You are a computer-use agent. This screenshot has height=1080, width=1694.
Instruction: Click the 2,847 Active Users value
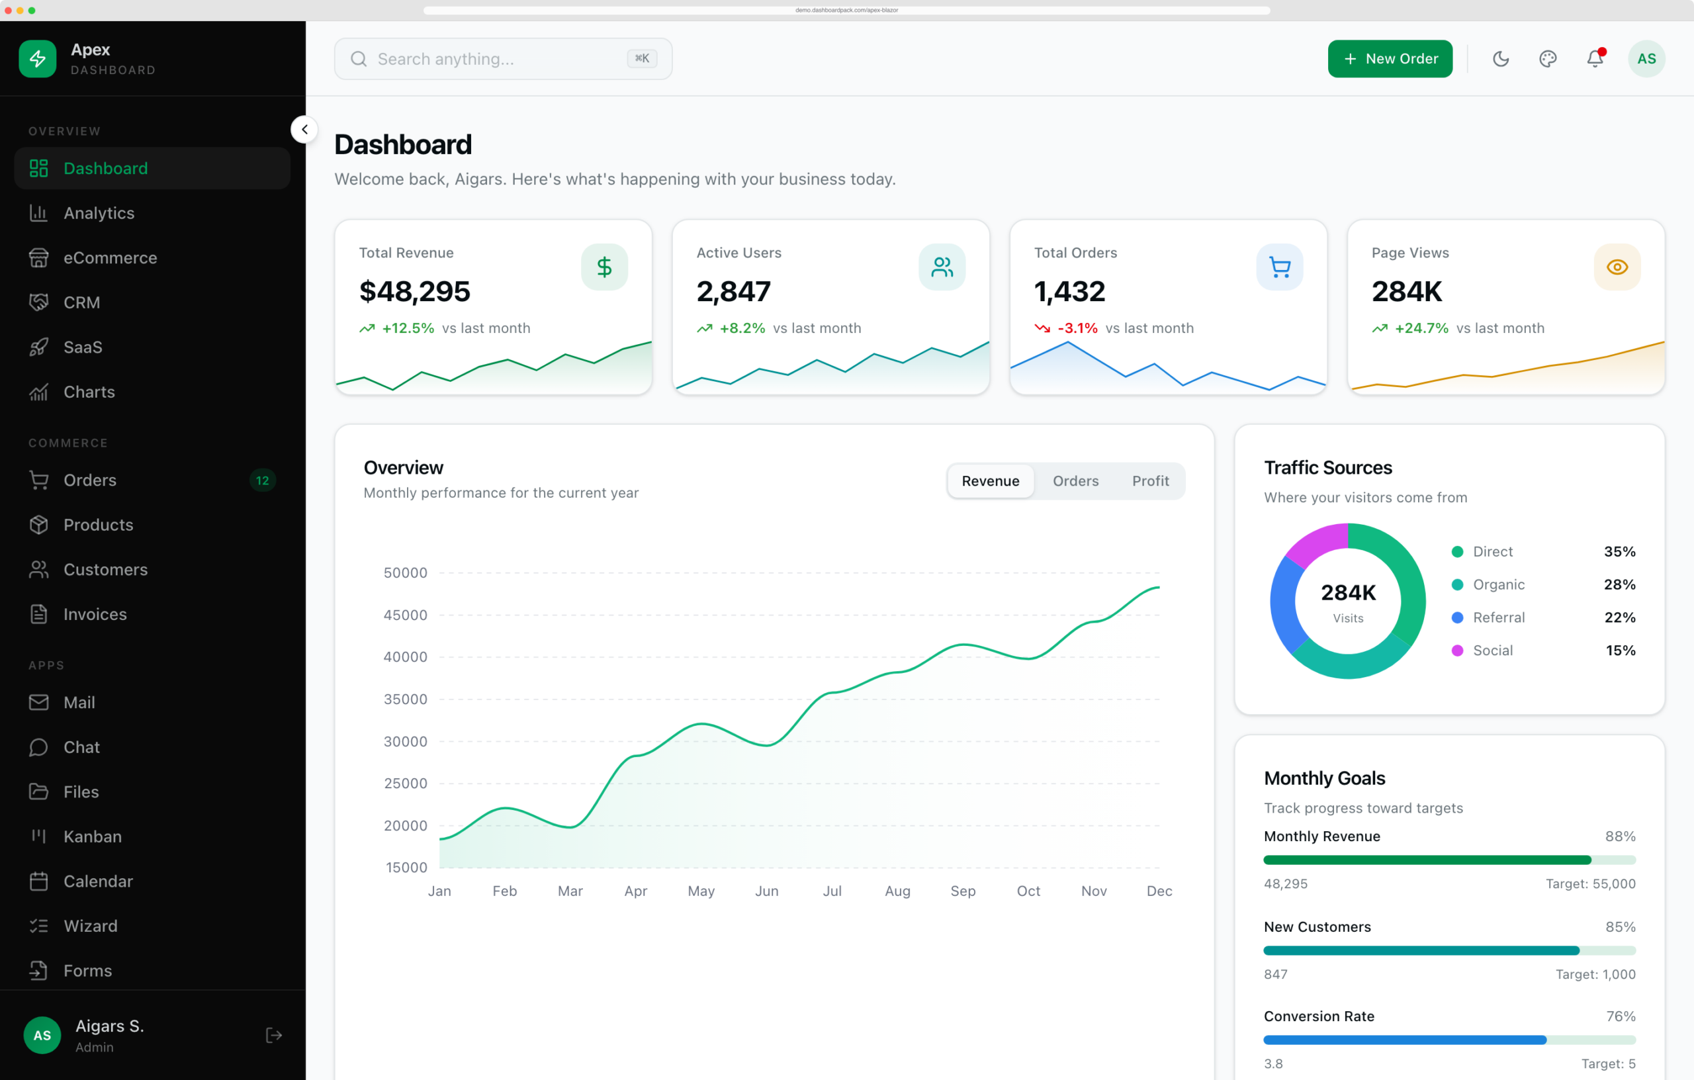pyautogui.click(x=734, y=291)
